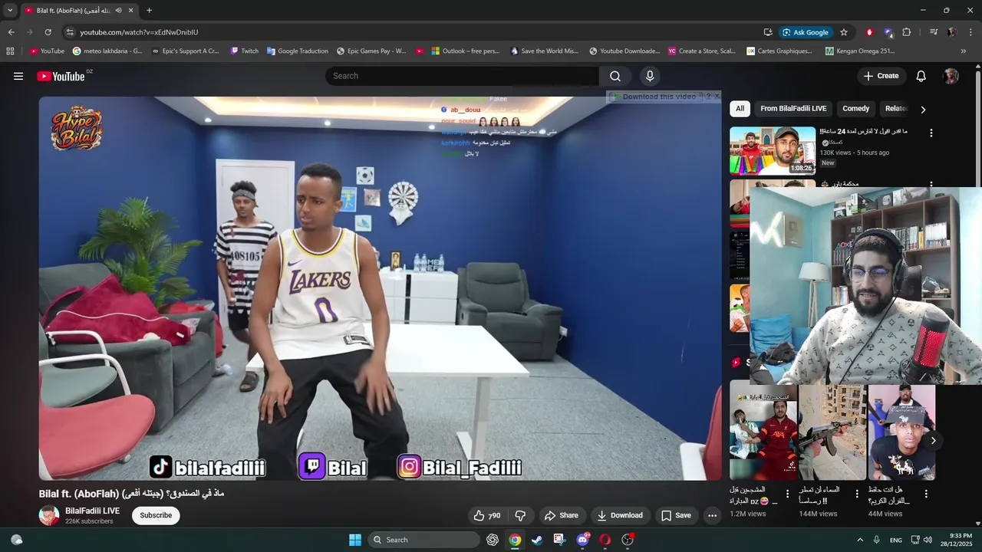Save the video to a playlist

676,515
